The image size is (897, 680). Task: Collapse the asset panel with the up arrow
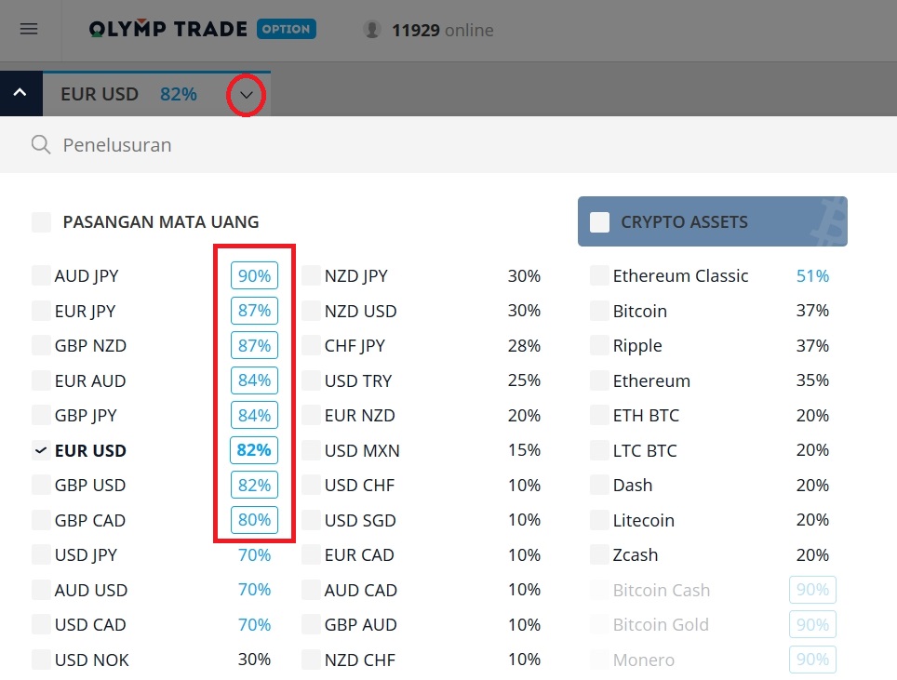point(20,93)
